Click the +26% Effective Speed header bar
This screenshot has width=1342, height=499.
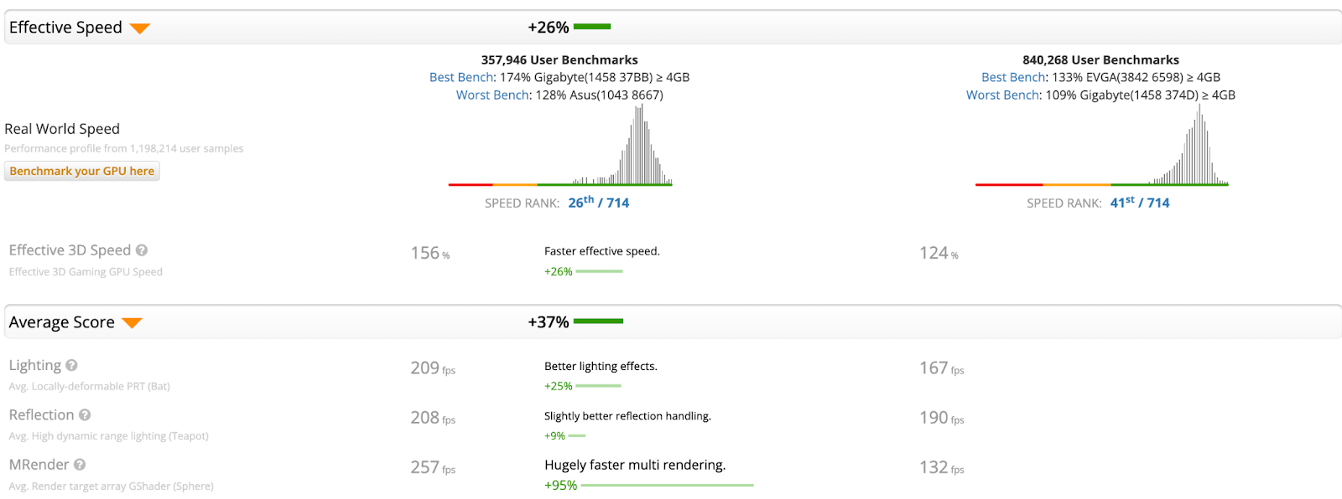click(592, 27)
